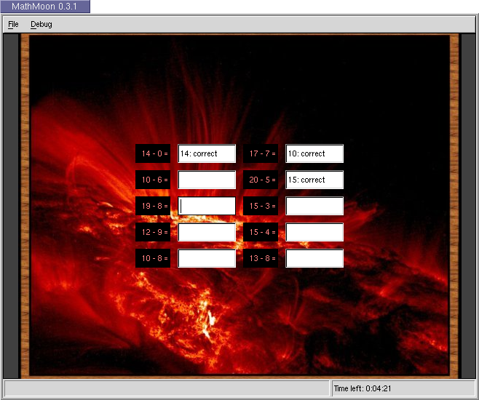
Task: Open the Debug menu
Action: coord(41,24)
